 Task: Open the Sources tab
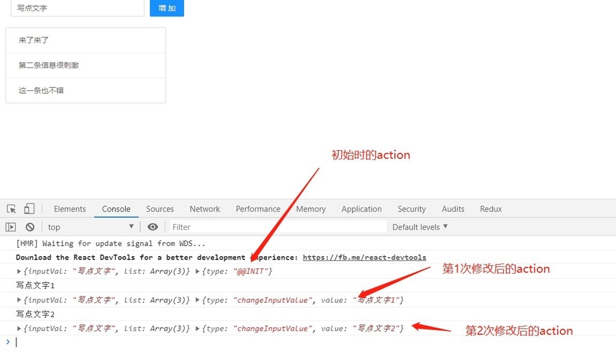pos(159,209)
